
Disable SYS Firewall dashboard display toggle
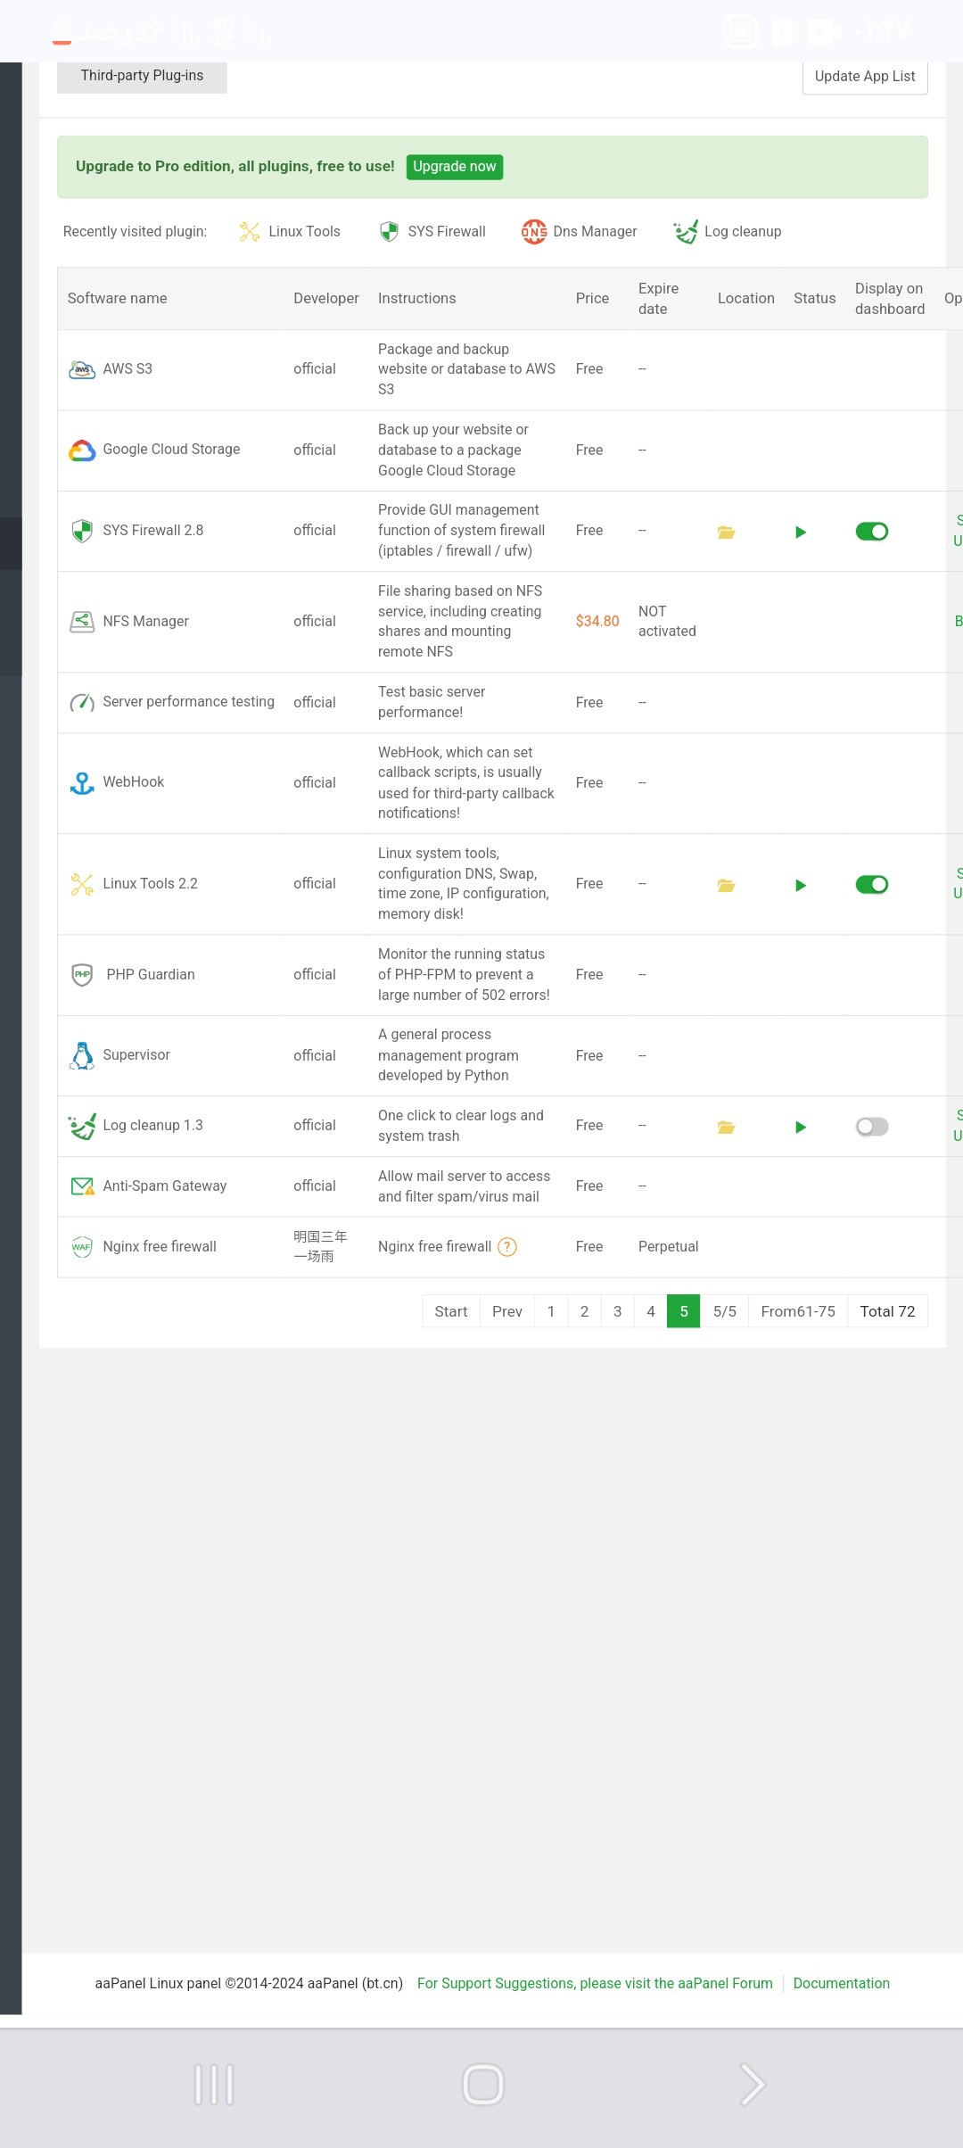tap(871, 532)
